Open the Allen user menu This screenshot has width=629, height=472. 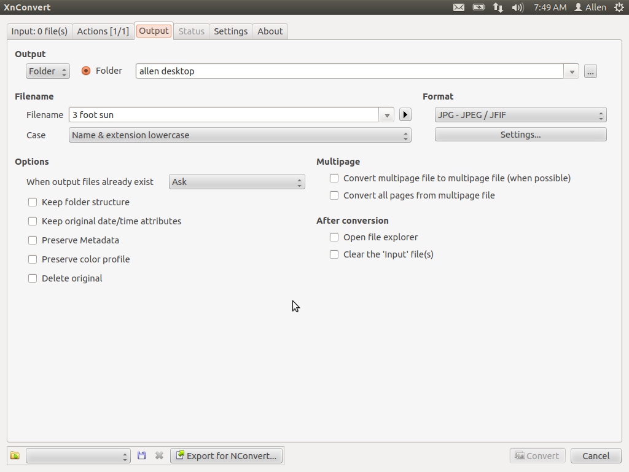(x=590, y=7)
